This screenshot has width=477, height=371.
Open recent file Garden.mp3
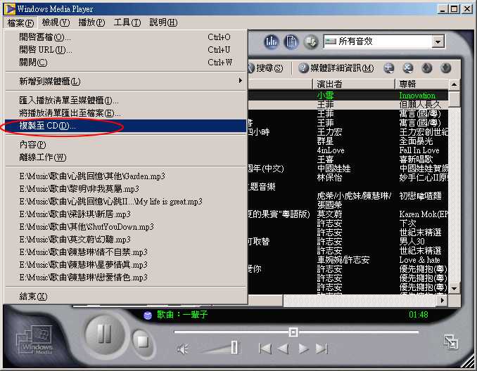pos(126,176)
